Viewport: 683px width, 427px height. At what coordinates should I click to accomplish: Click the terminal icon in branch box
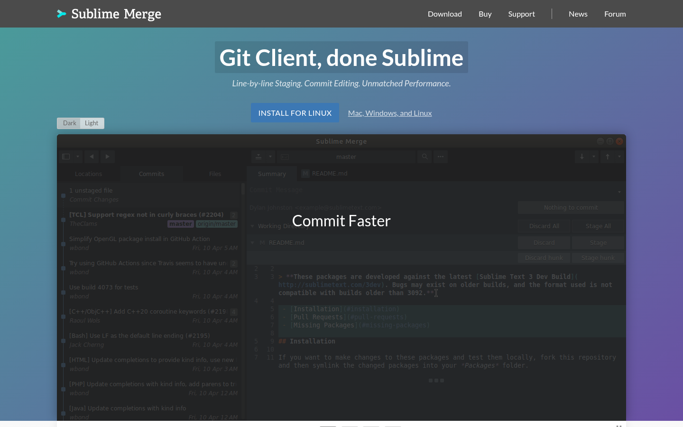point(285,157)
